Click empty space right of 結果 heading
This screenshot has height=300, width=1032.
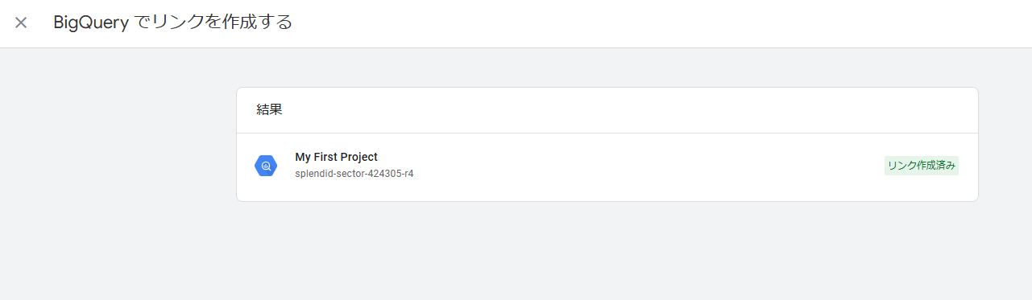click(628, 110)
